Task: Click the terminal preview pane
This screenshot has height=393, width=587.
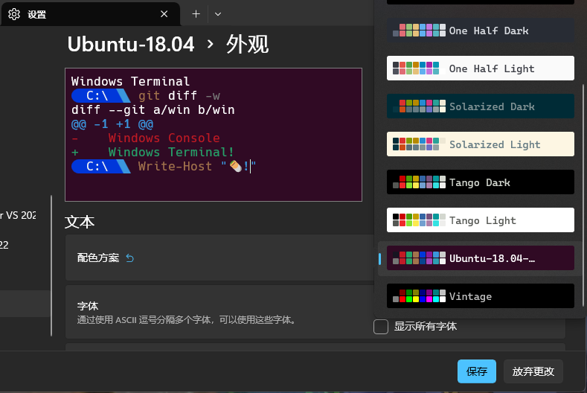Action: pyautogui.click(x=214, y=135)
